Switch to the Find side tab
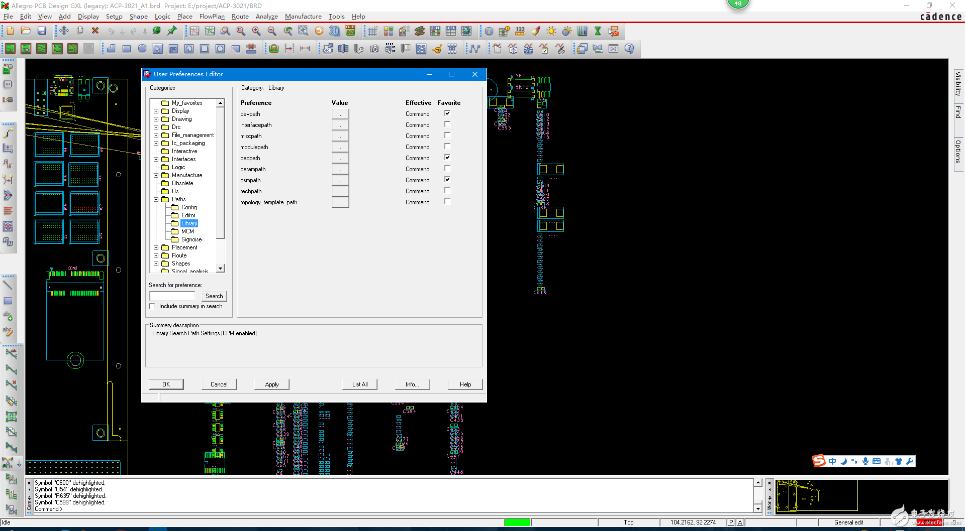The width and height of the screenshot is (965, 531). 958,112
